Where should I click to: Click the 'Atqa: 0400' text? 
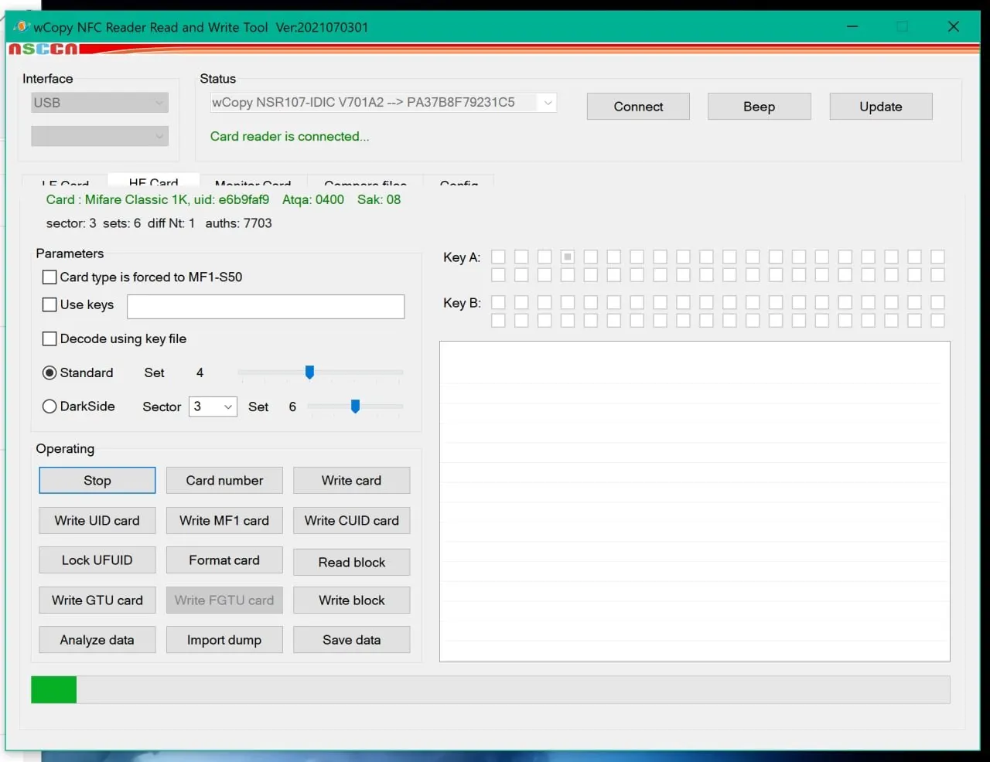313,199
